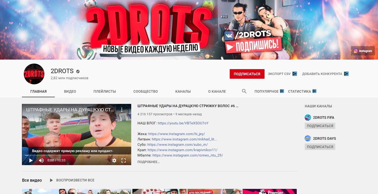
Task: Open the Популярное tab
Action: pos(266,91)
